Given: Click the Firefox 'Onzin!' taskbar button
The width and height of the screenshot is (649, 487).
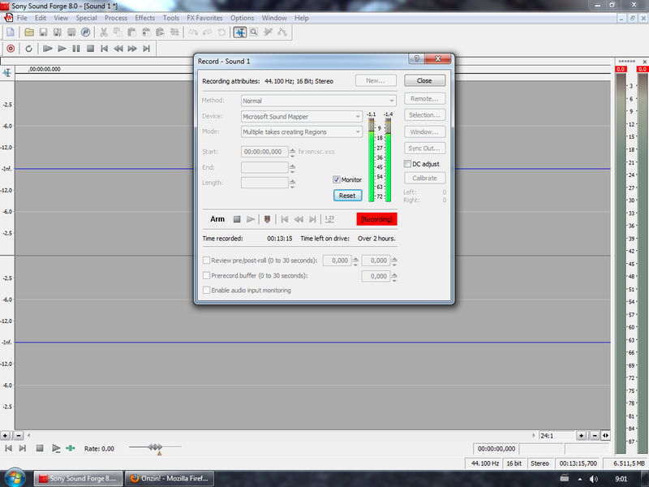Looking at the screenshot, I should tap(170, 478).
